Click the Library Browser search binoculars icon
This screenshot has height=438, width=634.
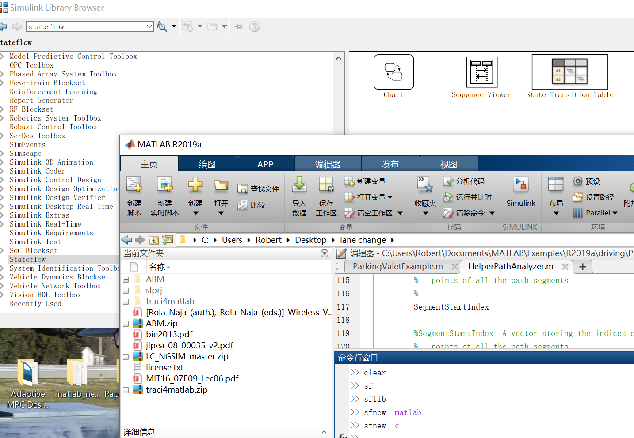pyautogui.click(x=162, y=26)
